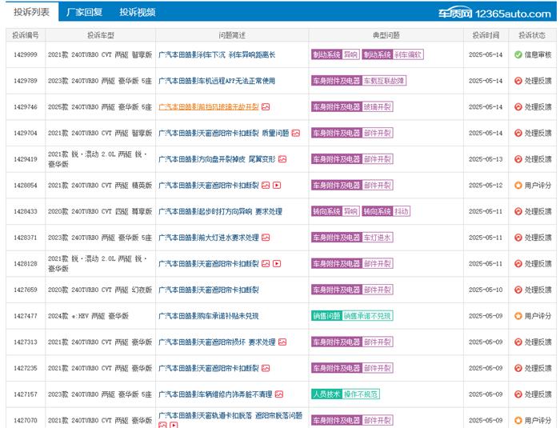Image resolution: width=560 pixels, height=428 pixels.
Task: Click the 信息审核 status text
Action: (x=538, y=54)
